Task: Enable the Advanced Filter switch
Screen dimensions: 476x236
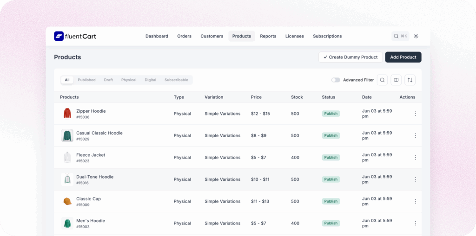Action: click(336, 80)
